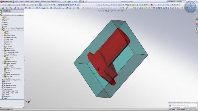Select the DNO KOMURKY plane item
This screenshot has width=198, height=111.
click(9, 67)
